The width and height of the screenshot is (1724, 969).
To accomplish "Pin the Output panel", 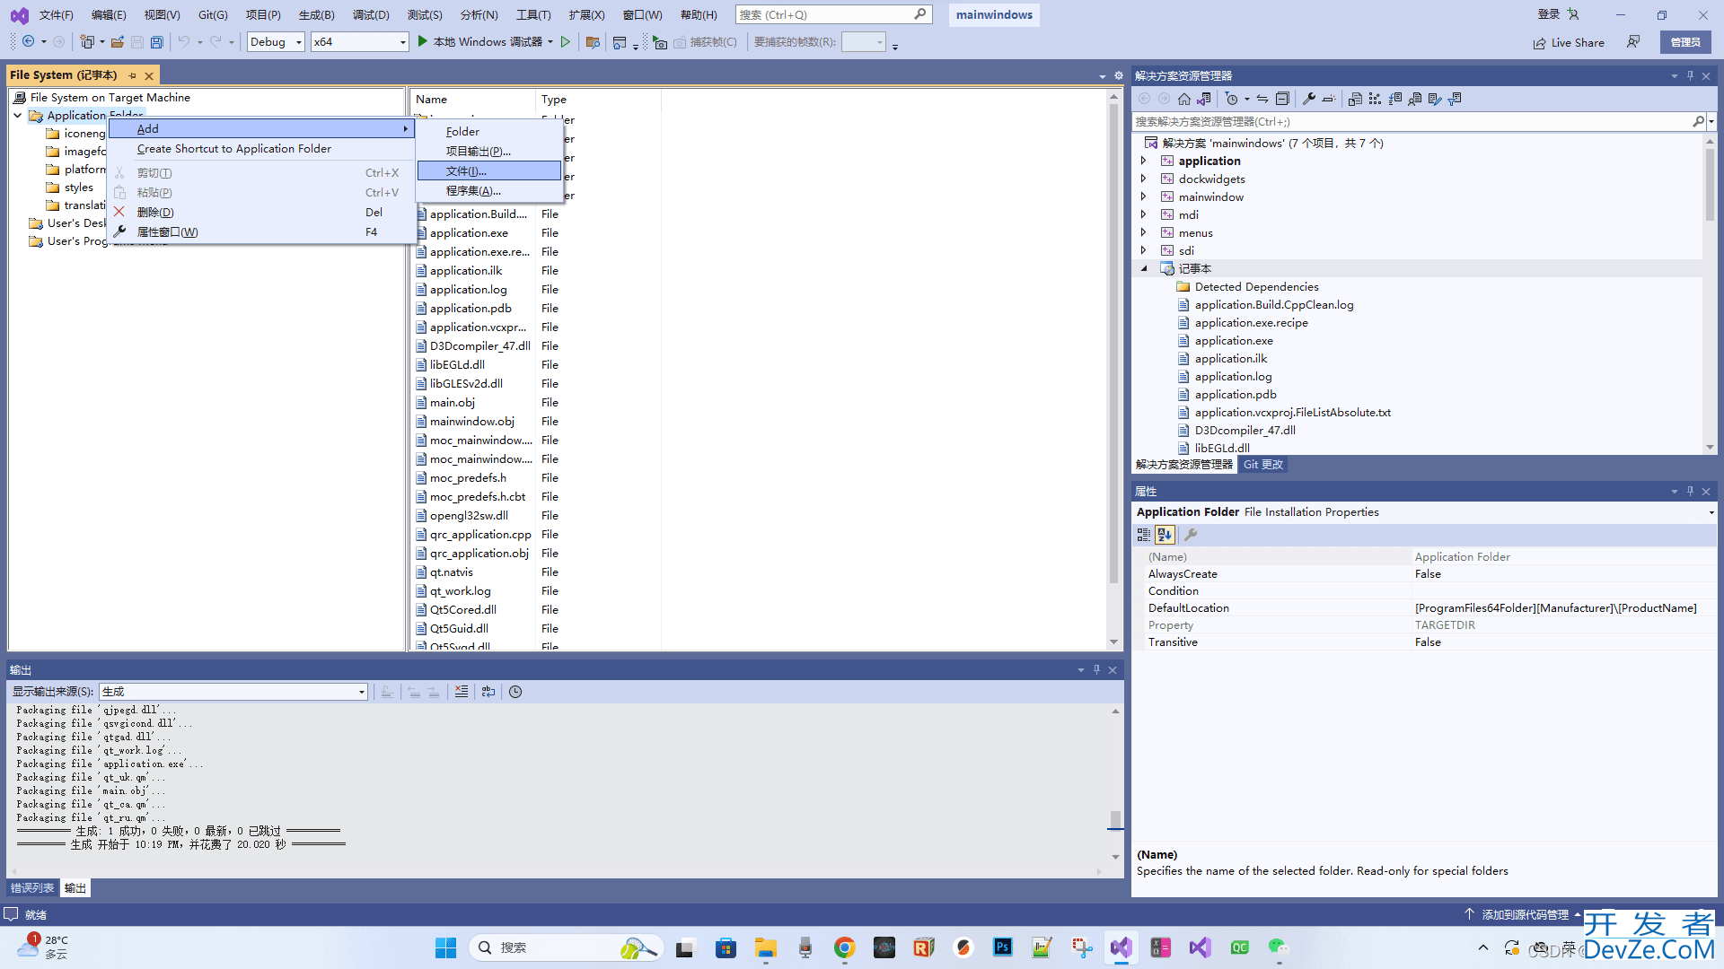I will point(1096,670).
